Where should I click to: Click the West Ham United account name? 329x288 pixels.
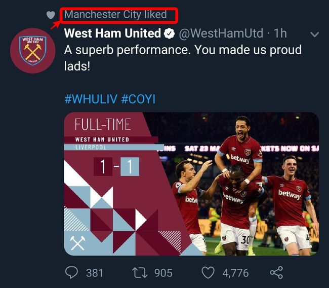(112, 34)
